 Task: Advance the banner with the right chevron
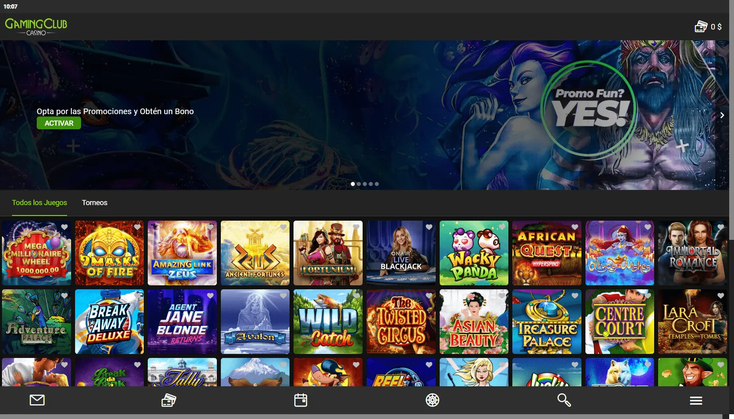(722, 115)
